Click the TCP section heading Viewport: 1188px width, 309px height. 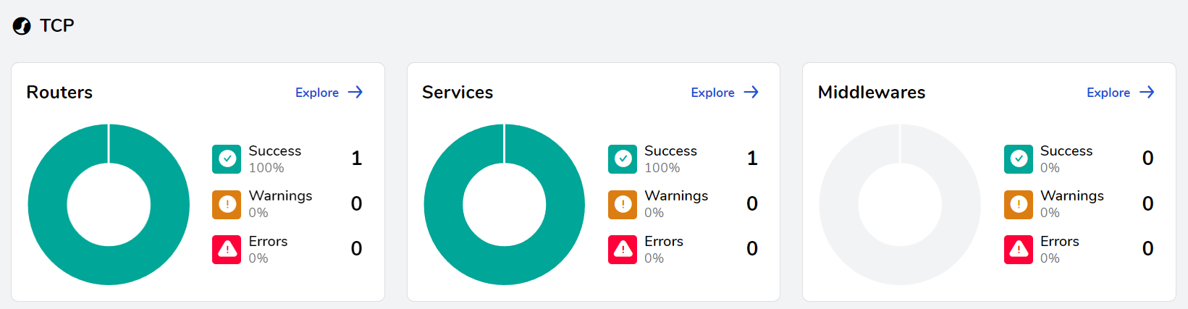tap(57, 25)
